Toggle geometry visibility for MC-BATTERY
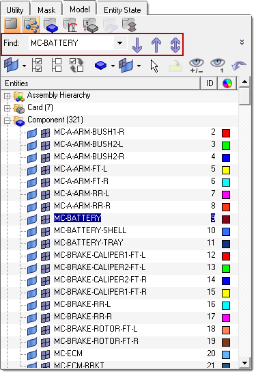This screenshot has width=256, height=374. pos(32,219)
